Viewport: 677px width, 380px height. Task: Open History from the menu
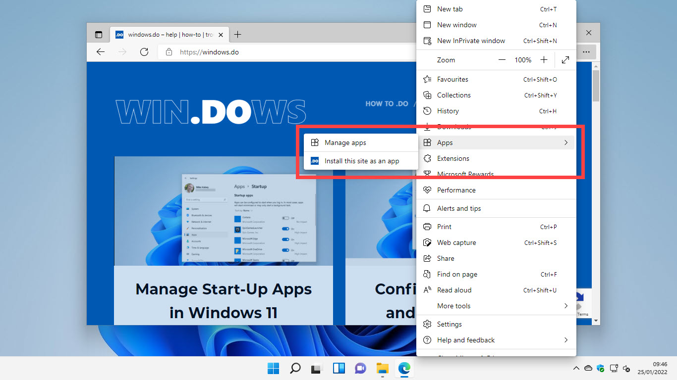point(496,111)
